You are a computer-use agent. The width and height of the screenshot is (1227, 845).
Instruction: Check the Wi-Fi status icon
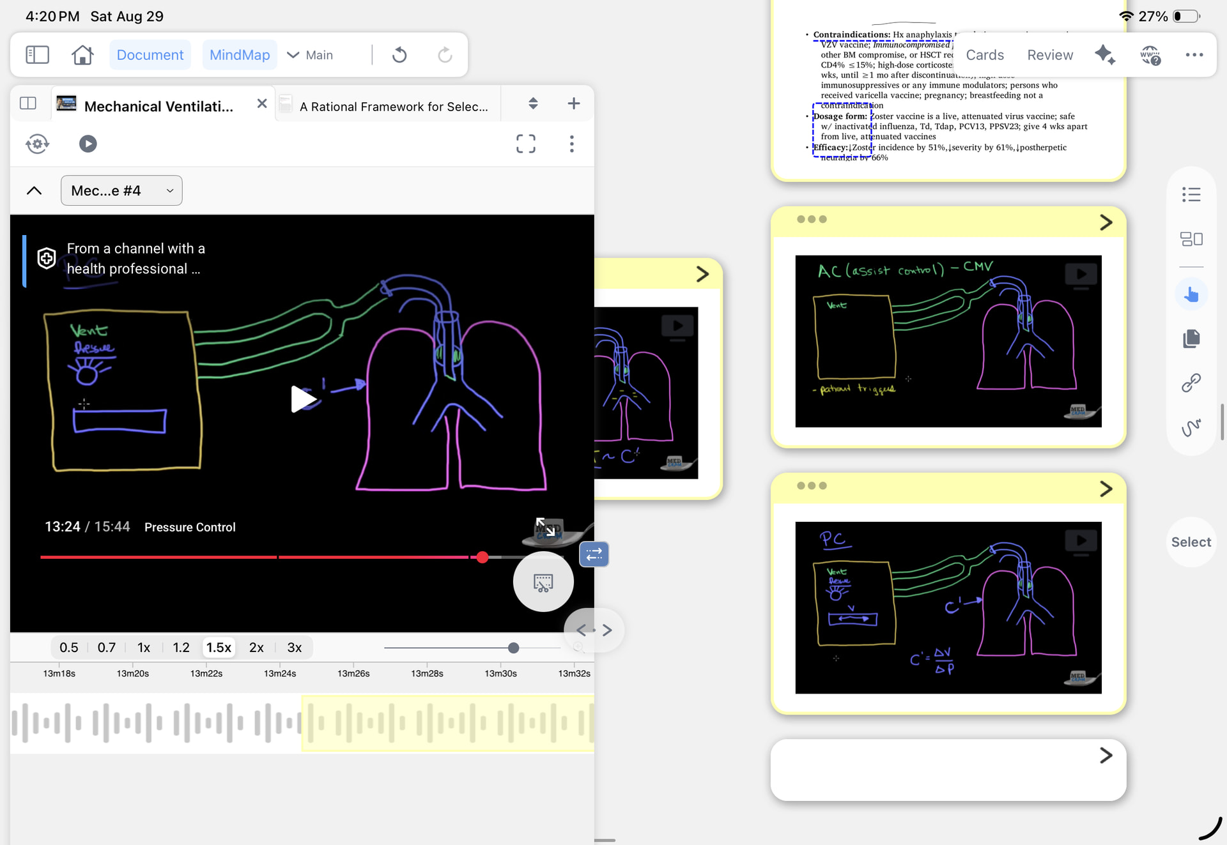click(x=1126, y=16)
